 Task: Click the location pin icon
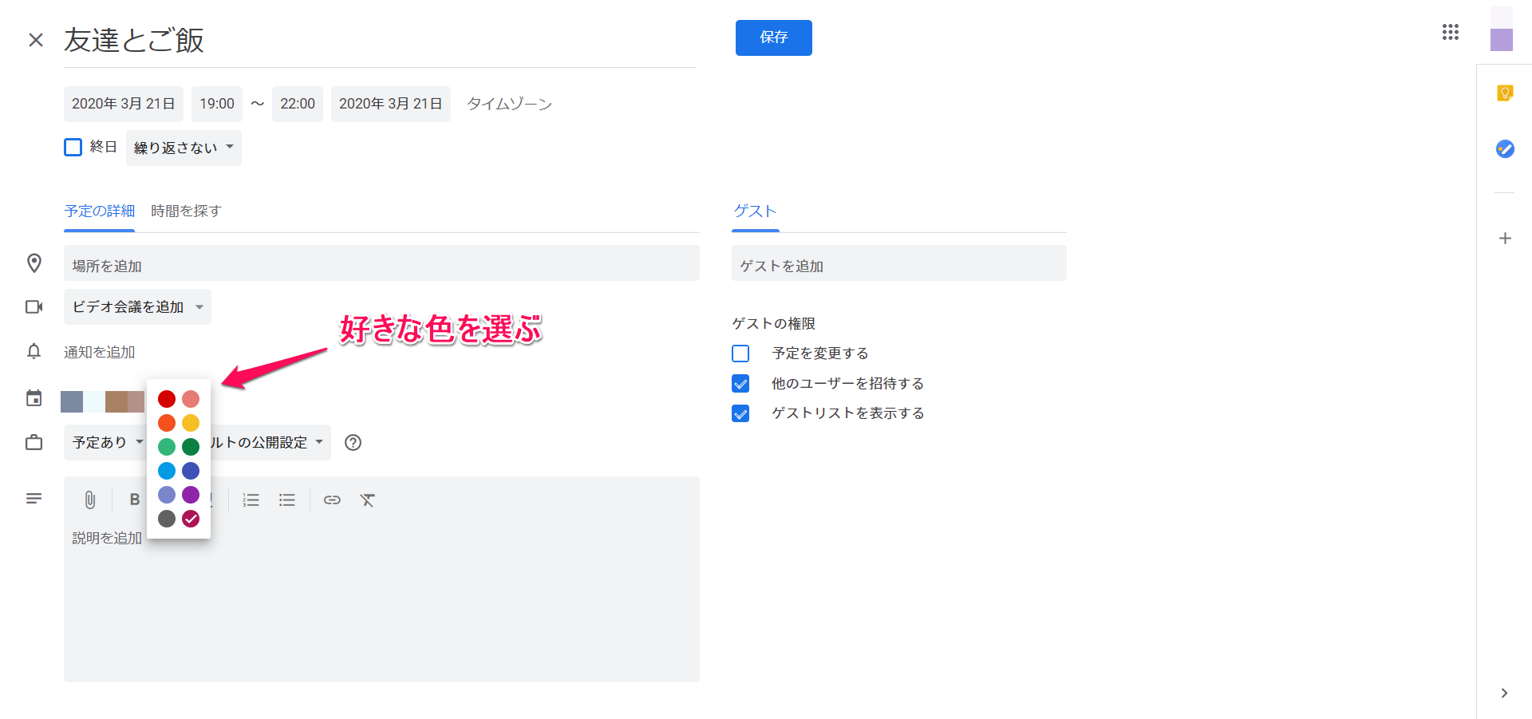point(34,263)
